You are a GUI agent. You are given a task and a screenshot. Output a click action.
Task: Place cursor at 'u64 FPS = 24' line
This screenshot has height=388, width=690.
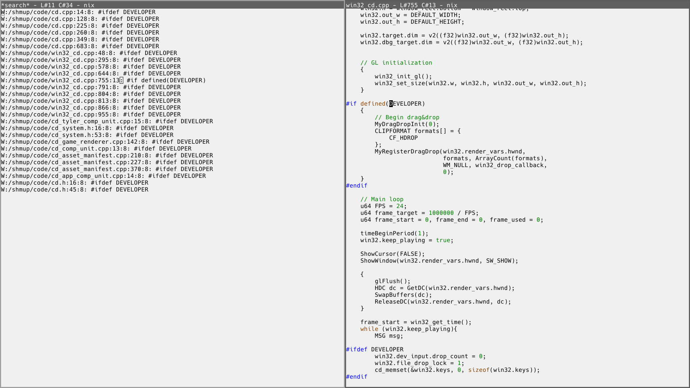coord(383,206)
